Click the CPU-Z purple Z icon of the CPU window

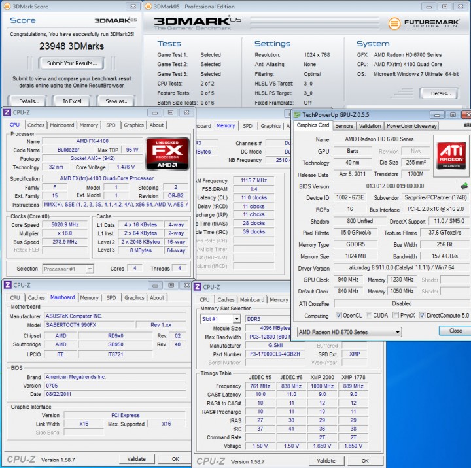(7, 112)
